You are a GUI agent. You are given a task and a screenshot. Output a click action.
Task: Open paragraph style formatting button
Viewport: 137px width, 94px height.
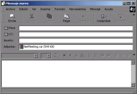click(56, 55)
